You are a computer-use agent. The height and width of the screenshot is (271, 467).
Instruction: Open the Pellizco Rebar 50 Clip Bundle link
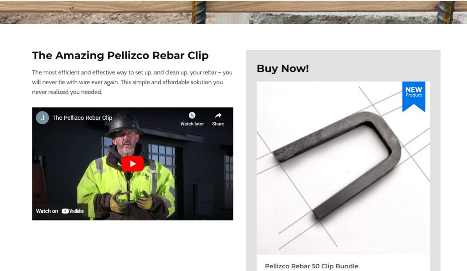click(x=311, y=266)
